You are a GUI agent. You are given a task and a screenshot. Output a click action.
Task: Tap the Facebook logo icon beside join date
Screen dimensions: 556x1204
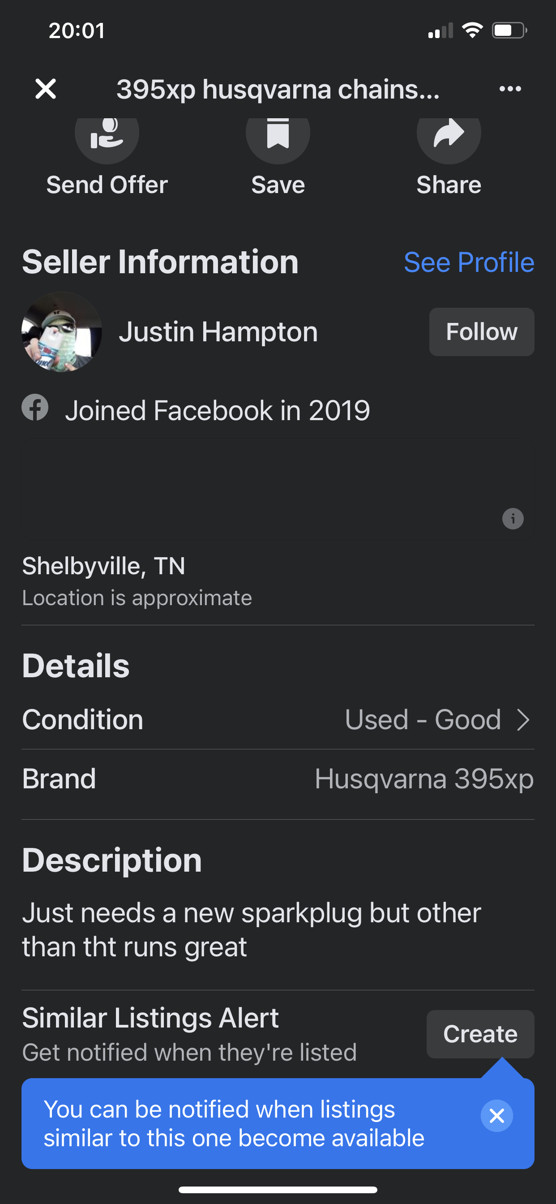tap(35, 408)
